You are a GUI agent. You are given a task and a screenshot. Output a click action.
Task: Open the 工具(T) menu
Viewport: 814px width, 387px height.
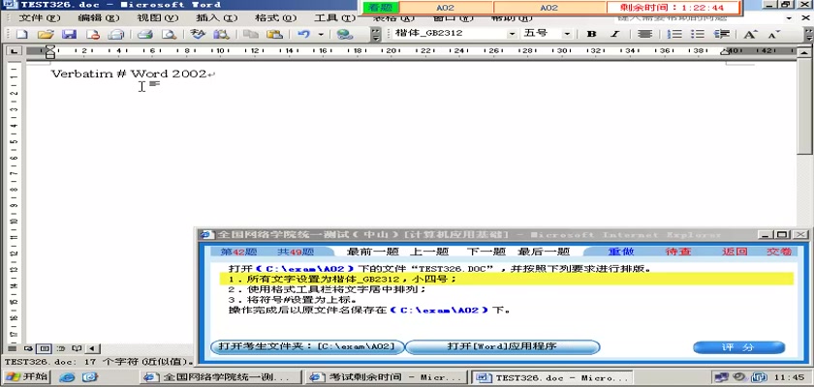[335, 18]
